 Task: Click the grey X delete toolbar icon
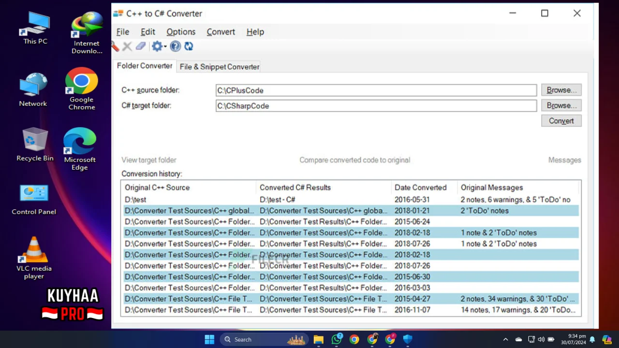coord(127,46)
